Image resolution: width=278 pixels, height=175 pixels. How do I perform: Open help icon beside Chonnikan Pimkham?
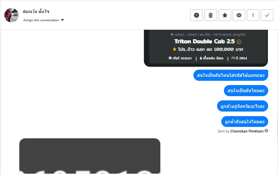click(266, 131)
